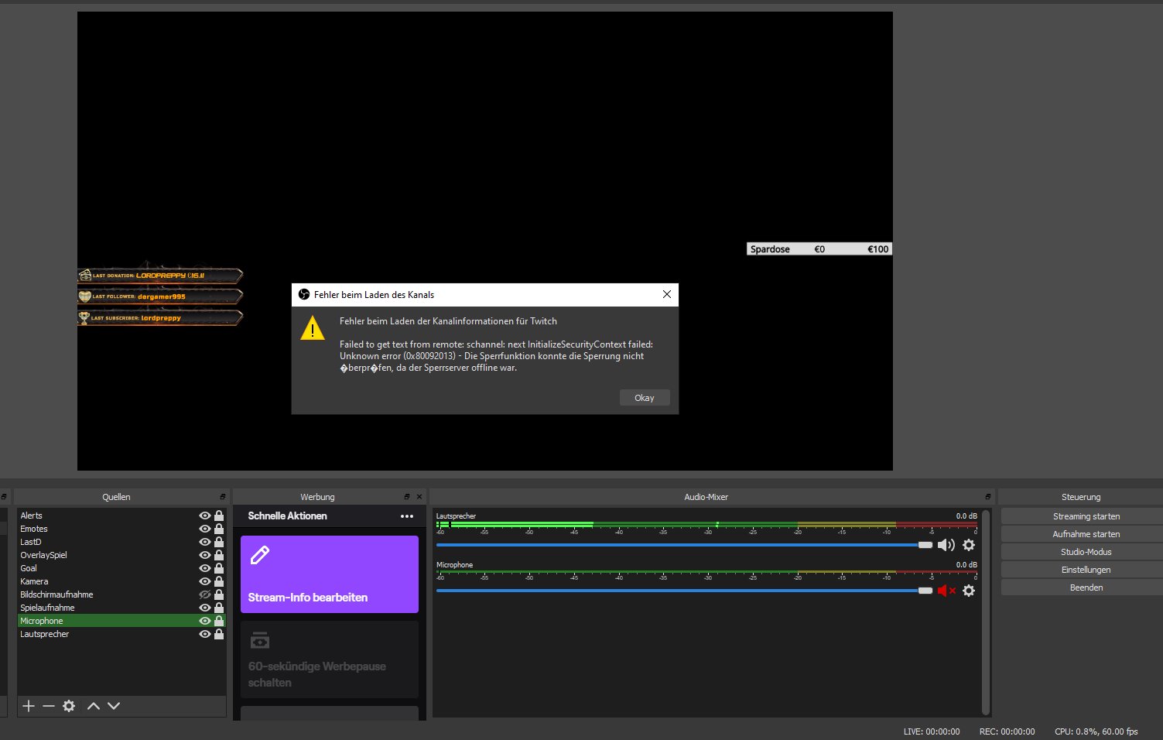Undock the Audio-Mixer panel
Viewport: 1163px width, 740px height.
pyautogui.click(x=988, y=497)
